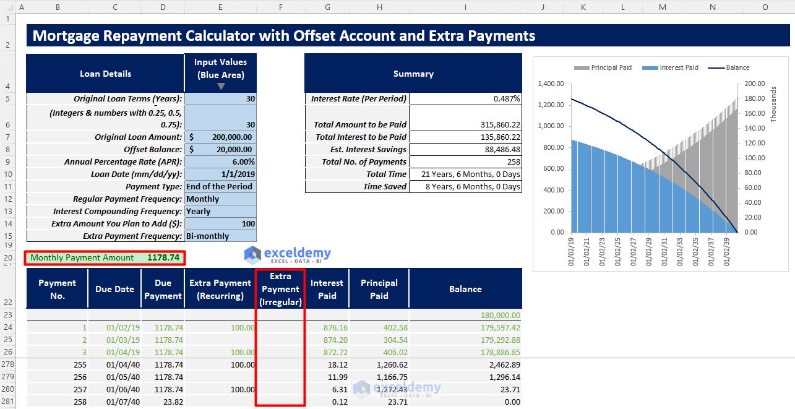Screen dimensions: 795x409
Task: Click the exceldemy logo above the table
Action: coord(288,254)
